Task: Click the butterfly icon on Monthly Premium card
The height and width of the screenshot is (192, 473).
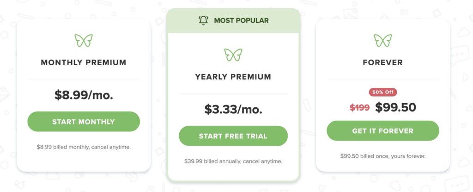Action: point(84,40)
